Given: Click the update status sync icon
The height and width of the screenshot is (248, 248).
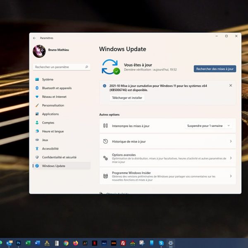Looking at the screenshot, I should pyautogui.click(x=110, y=67).
